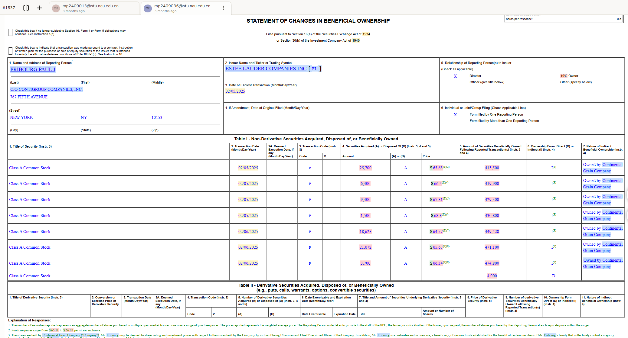Select the owned total '413,500'
This screenshot has width=628, height=338.
[x=492, y=168]
